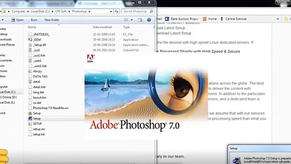Image resolution: width=291 pixels, height=164 pixels.
Task: Click the InstallShield computer icon in Setup dialog
Action: [236, 160]
